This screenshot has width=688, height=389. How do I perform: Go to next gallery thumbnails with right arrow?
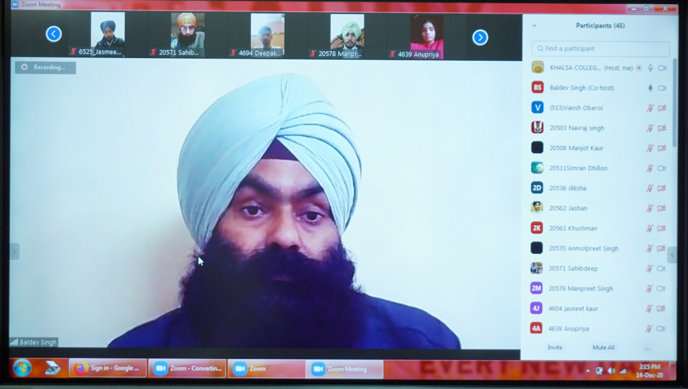coord(480,37)
